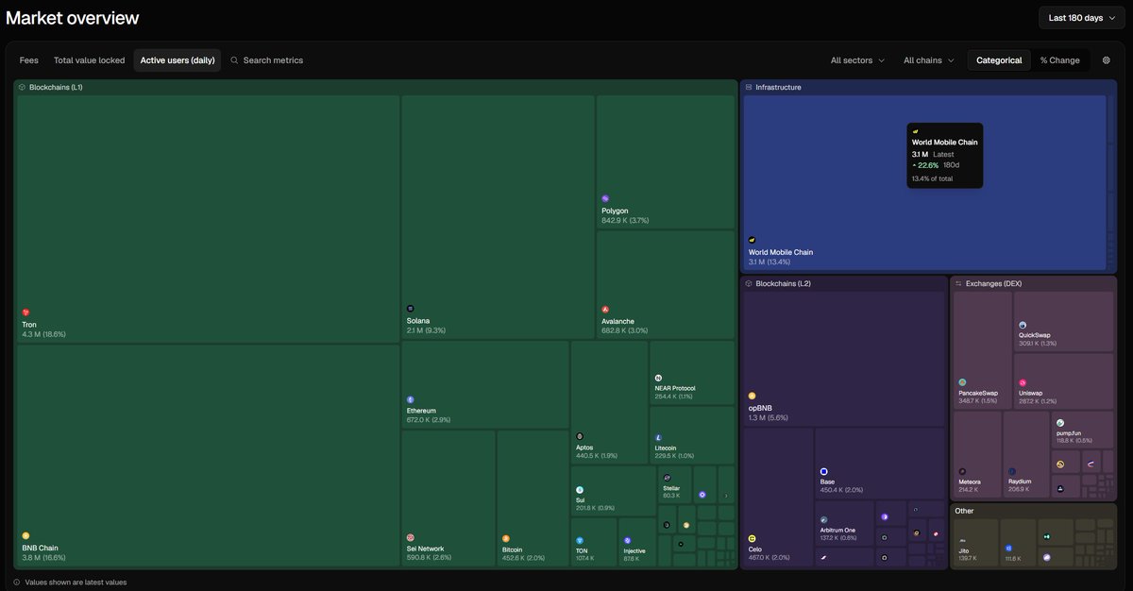
Task: Click the Ethereum logo icon
Action: (x=411, y=399)
